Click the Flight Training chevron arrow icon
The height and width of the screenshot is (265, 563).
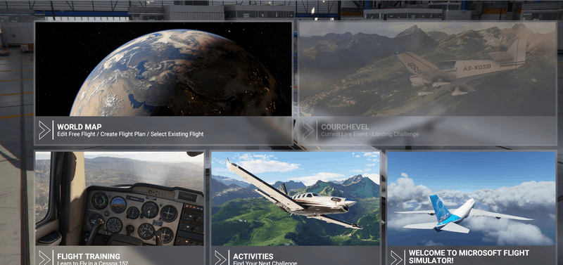coord(45,258)
